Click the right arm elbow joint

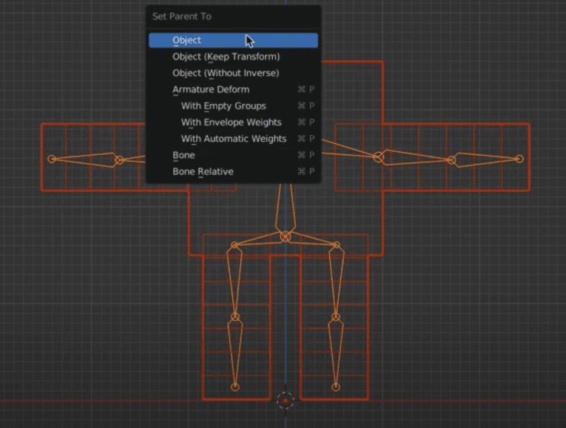pos(451,159)
